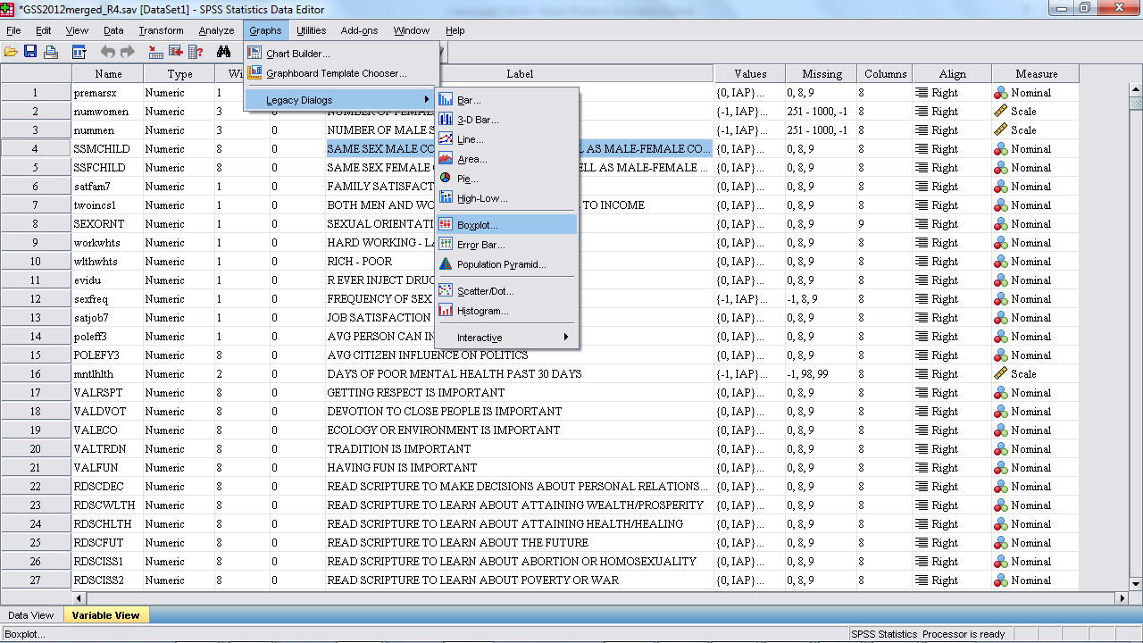Image resolution: width=1143 pixels, height=643 pixels.
Task: Click the Go to case toolbar icon
Action: 155,52
